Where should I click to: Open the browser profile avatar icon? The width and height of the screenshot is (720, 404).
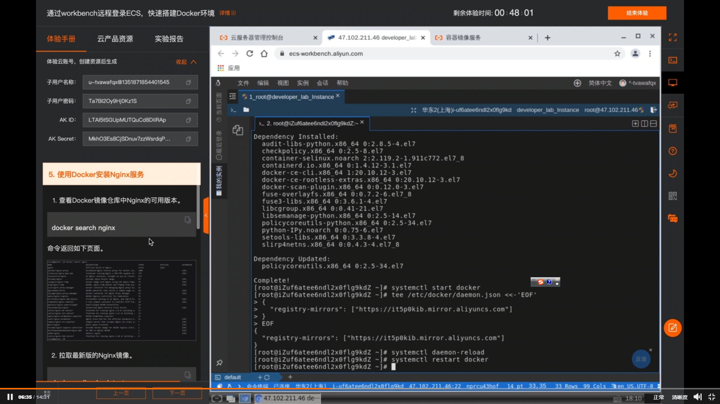[635, 54]
